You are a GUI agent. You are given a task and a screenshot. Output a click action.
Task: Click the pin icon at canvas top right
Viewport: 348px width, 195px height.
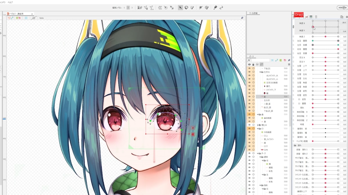(x=242, y=18)
